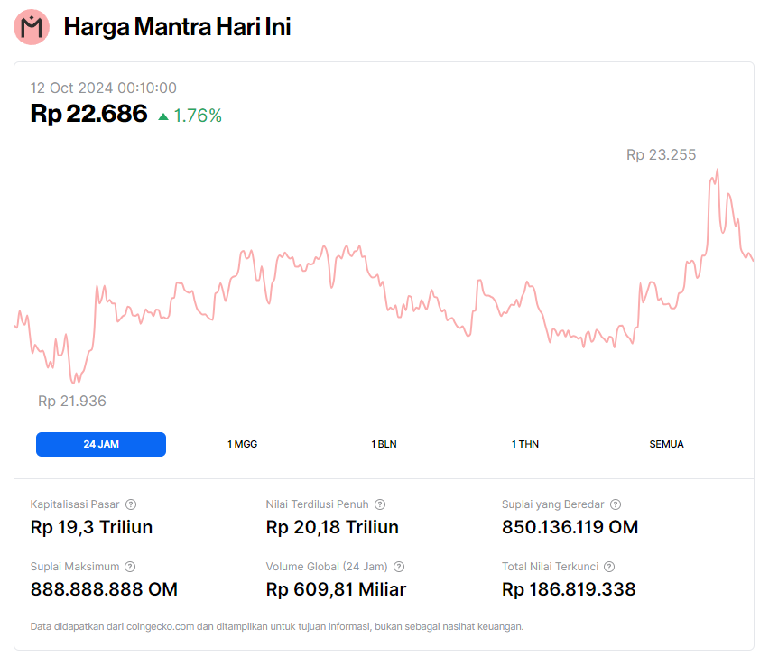This screenshot has width=769, height=666.
Task: Click the Volume Global (24 Jam) label
Action: click(x=327, y=567)
